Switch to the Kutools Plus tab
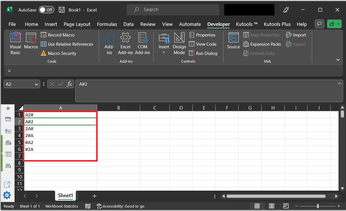The image size is (346, 211). (277, 24)
